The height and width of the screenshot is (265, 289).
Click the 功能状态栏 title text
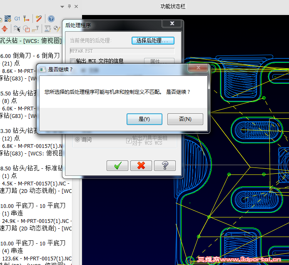[173, 6]
